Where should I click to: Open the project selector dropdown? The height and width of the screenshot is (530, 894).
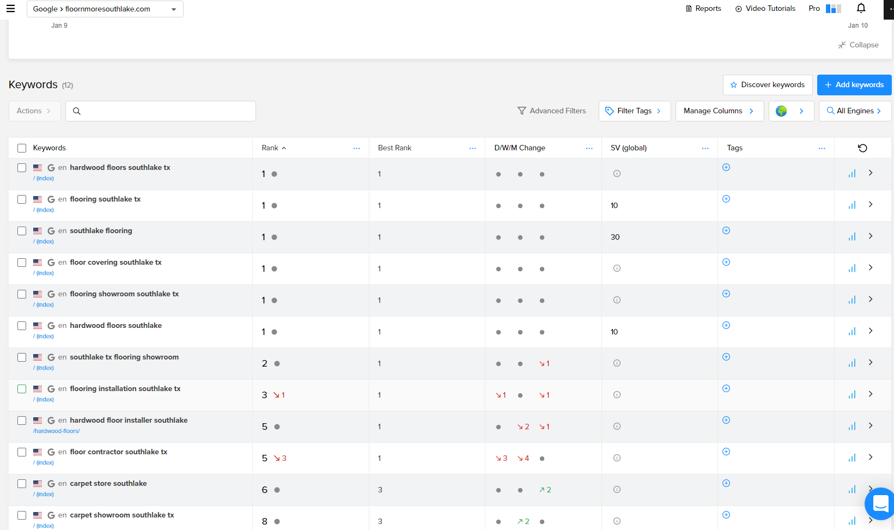pyautogui.click(x=105, y=9)
